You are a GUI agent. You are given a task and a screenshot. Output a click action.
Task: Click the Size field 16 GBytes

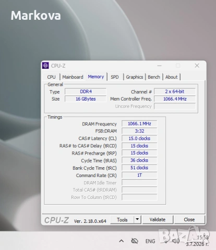point(86,99)
